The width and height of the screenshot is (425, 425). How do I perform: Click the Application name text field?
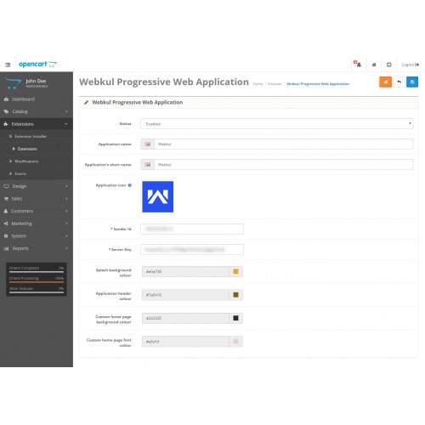click(284, 144)
